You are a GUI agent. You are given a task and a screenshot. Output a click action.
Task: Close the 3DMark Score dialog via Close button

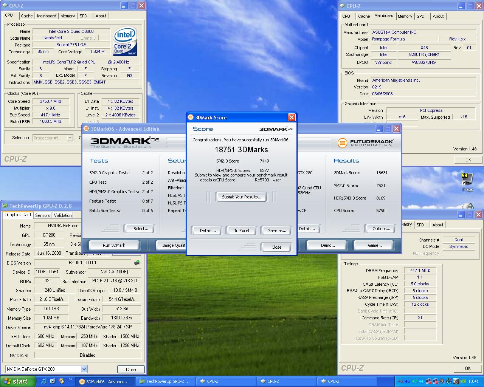pos(276,247)
